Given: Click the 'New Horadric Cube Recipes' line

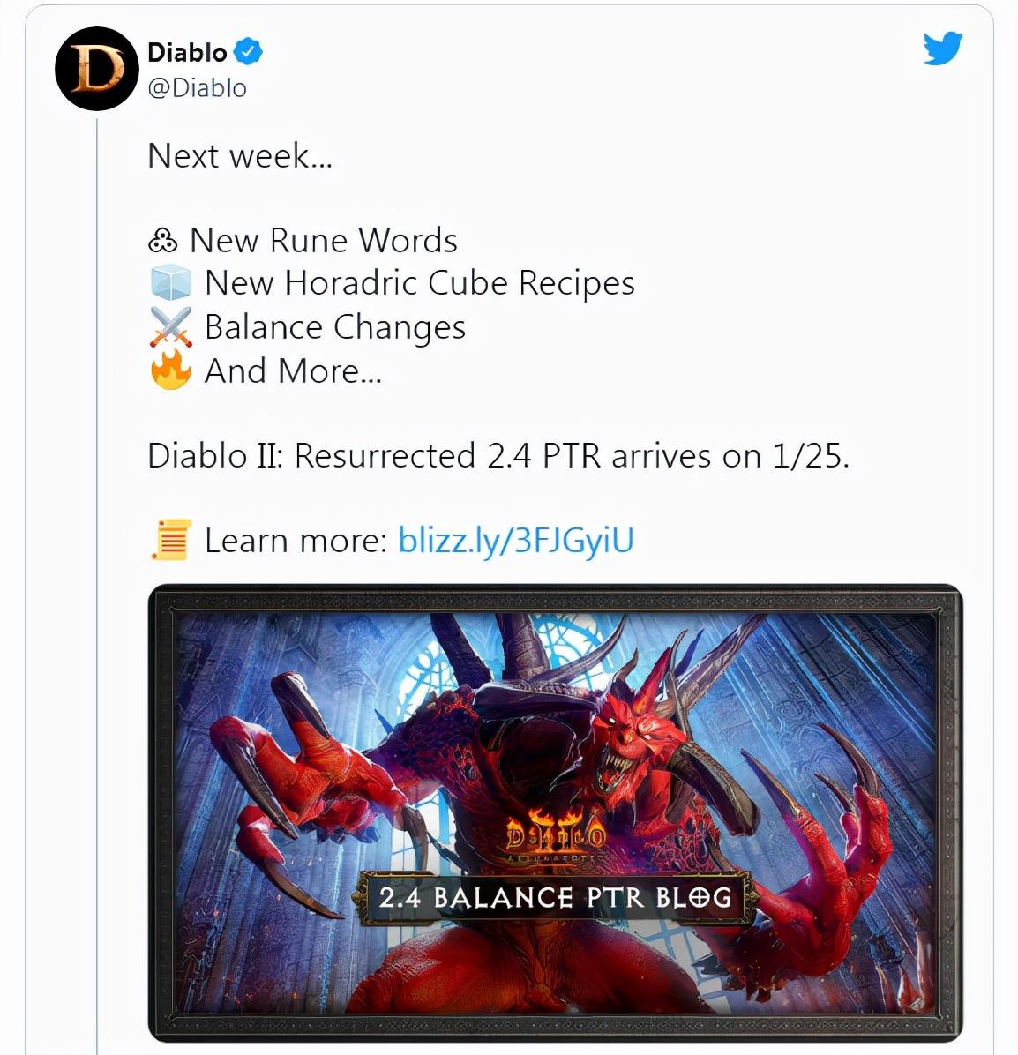Looking at the screenshot, I should pos(419,282).
